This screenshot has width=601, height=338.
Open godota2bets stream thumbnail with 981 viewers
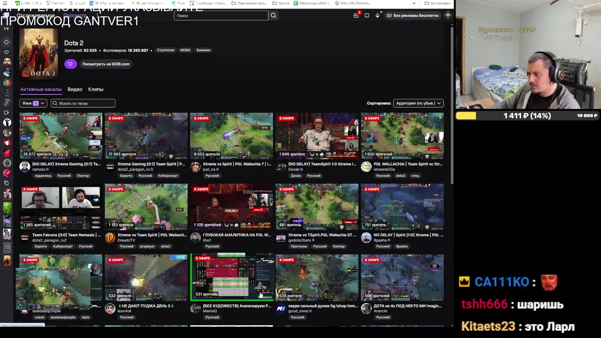click(317, 207)
